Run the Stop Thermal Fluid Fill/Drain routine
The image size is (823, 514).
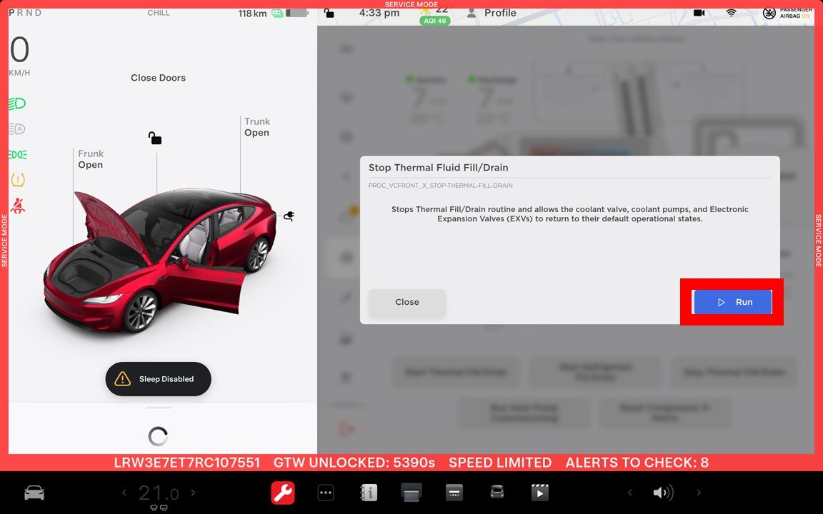pyautogui.click(x=732, y=302)
